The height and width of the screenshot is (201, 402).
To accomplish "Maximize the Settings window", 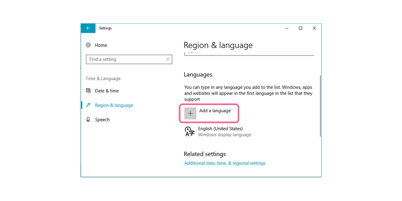I will coord(300,28).
